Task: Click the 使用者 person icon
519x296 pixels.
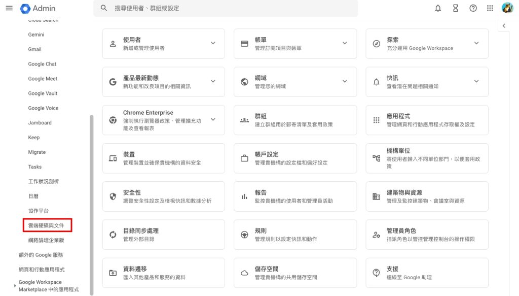Action: pyautogui.click(x=113, y=44)
